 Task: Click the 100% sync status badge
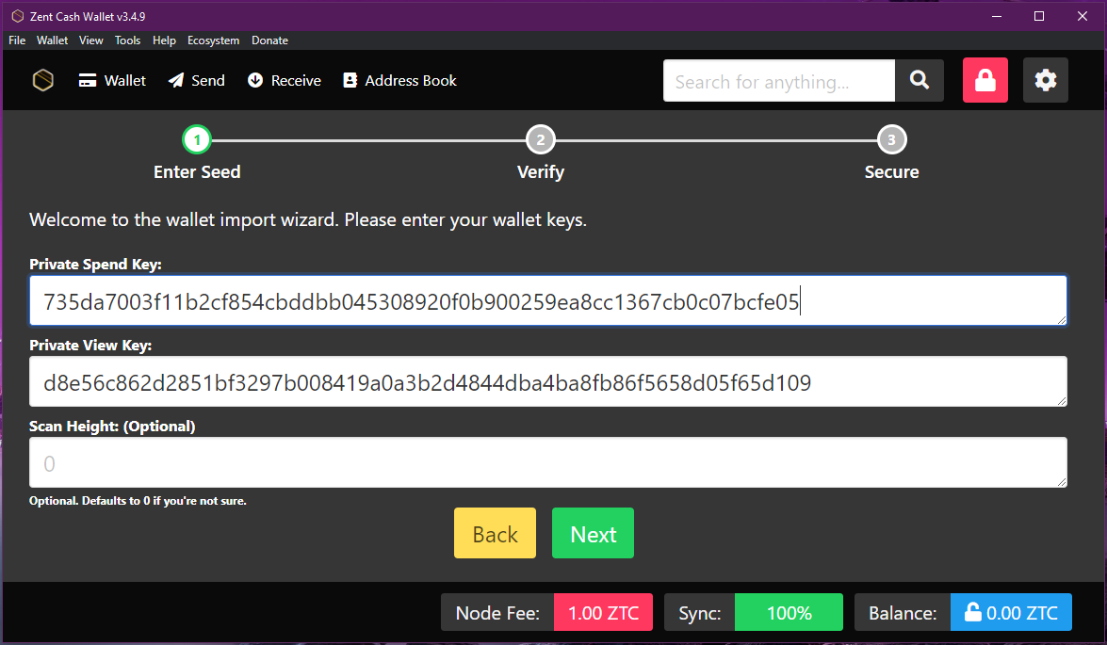tap(789, 613)
